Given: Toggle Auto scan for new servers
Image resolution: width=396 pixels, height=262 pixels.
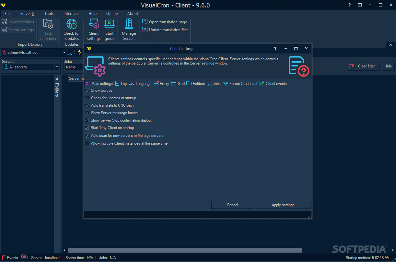Looking at the screenshot, I should click(87, 136).
